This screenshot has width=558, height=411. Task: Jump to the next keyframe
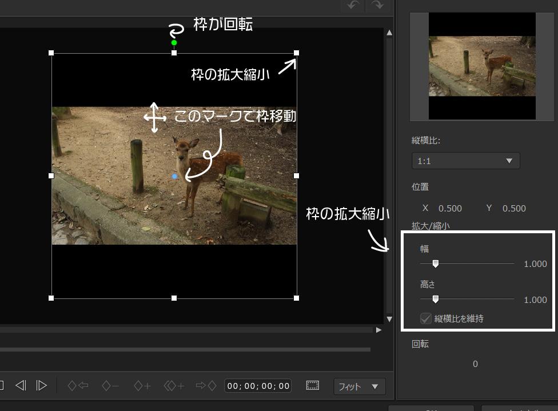coord(206,386)
